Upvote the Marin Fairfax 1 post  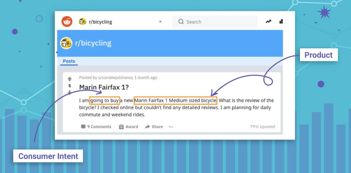click(70, 79)
